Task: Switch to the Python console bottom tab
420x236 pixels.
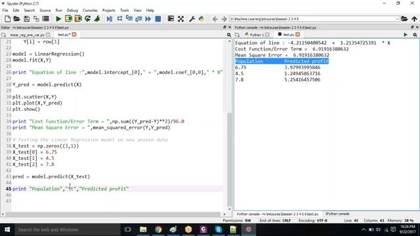Action: point(278,214)
